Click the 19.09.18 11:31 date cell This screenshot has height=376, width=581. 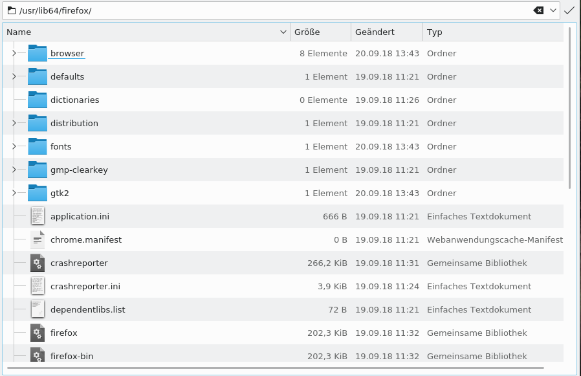[x=387, y=263]
